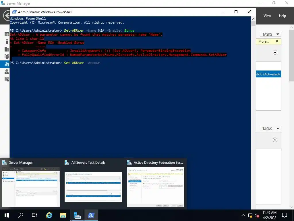Click the 'FullyQualifiedErrorId' error line
The height and width of the screenshot is (221, 294).
click(122, 55)
